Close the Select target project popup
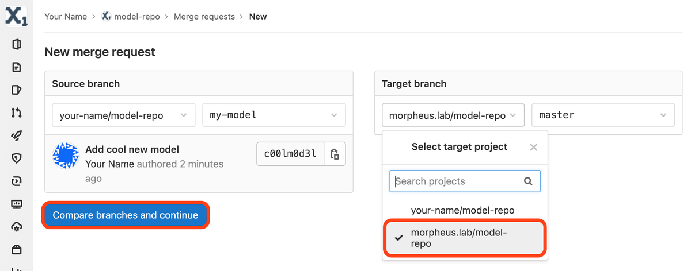 tap(533, 147)
